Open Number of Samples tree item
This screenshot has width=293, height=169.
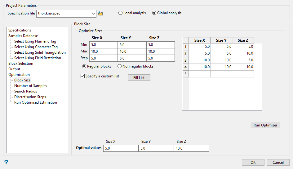tap(30, 86)
